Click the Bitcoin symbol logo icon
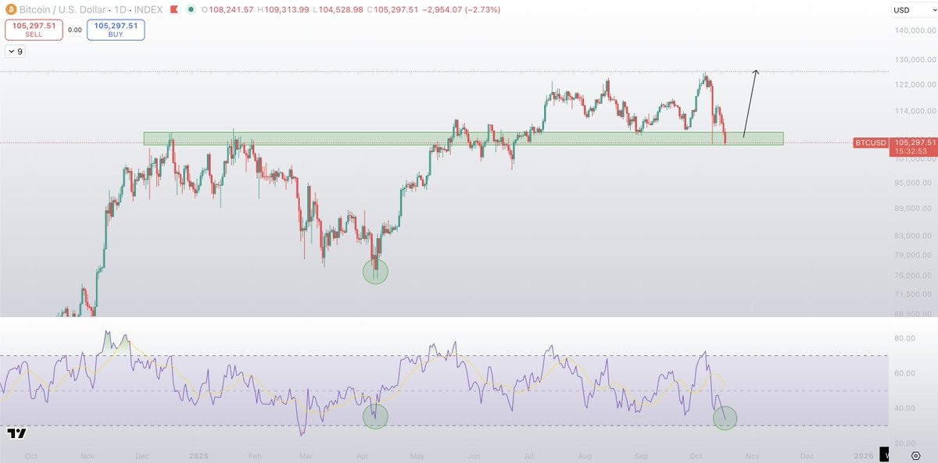 [10, 10]
